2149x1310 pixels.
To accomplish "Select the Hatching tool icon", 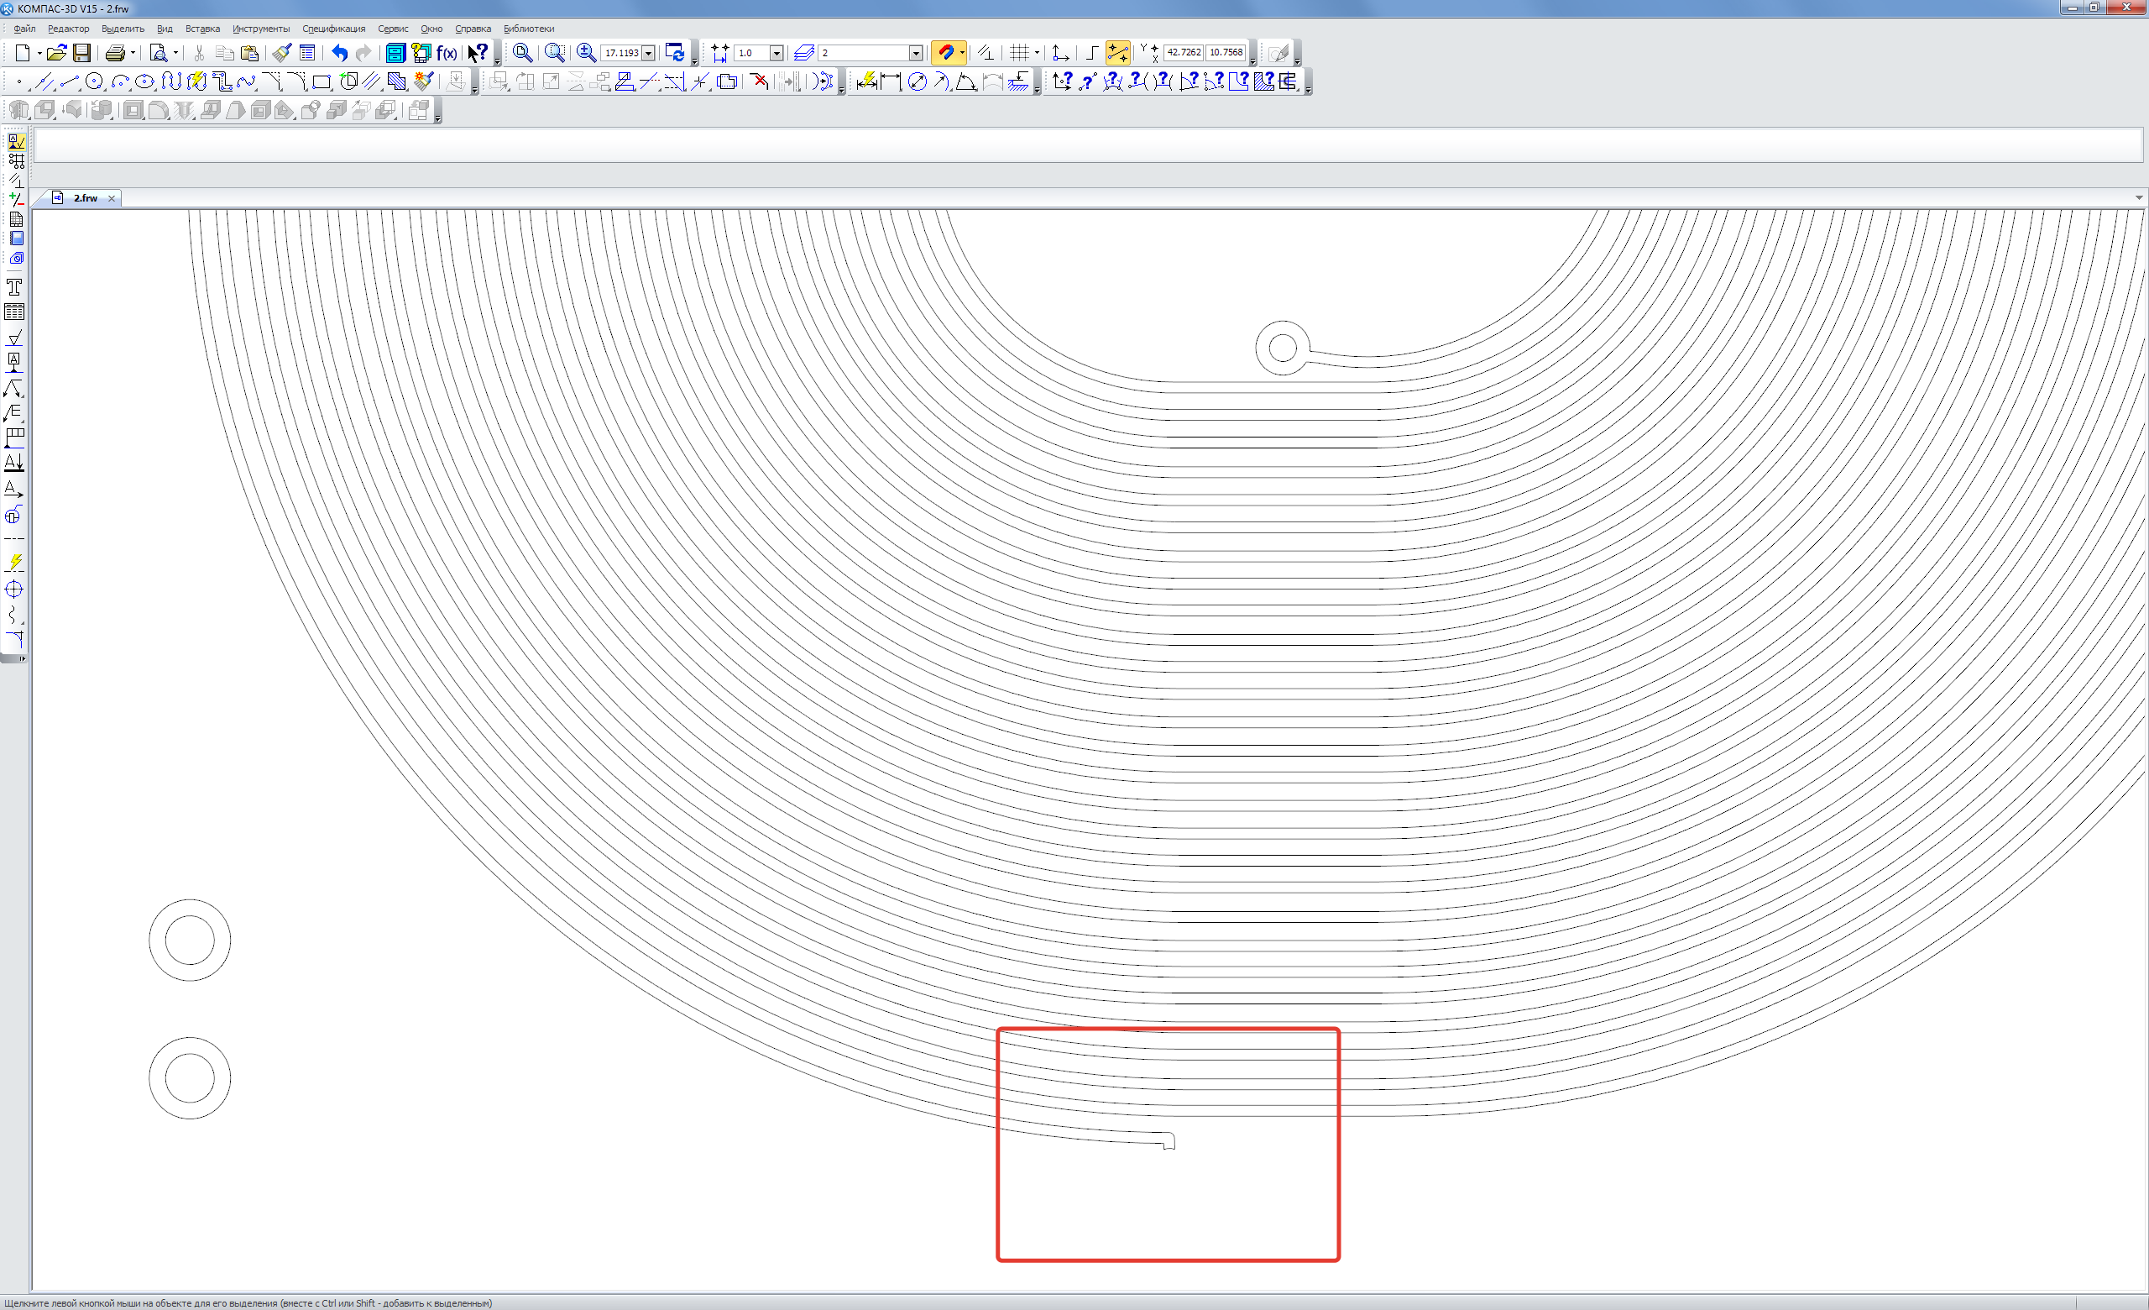I will pyautogui.click(x=397, y=82).
